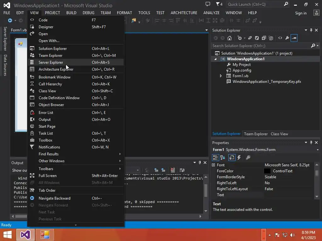Click ForeColor black color swatch
Viewport: 322px width, 241px height.
(267, 171)
